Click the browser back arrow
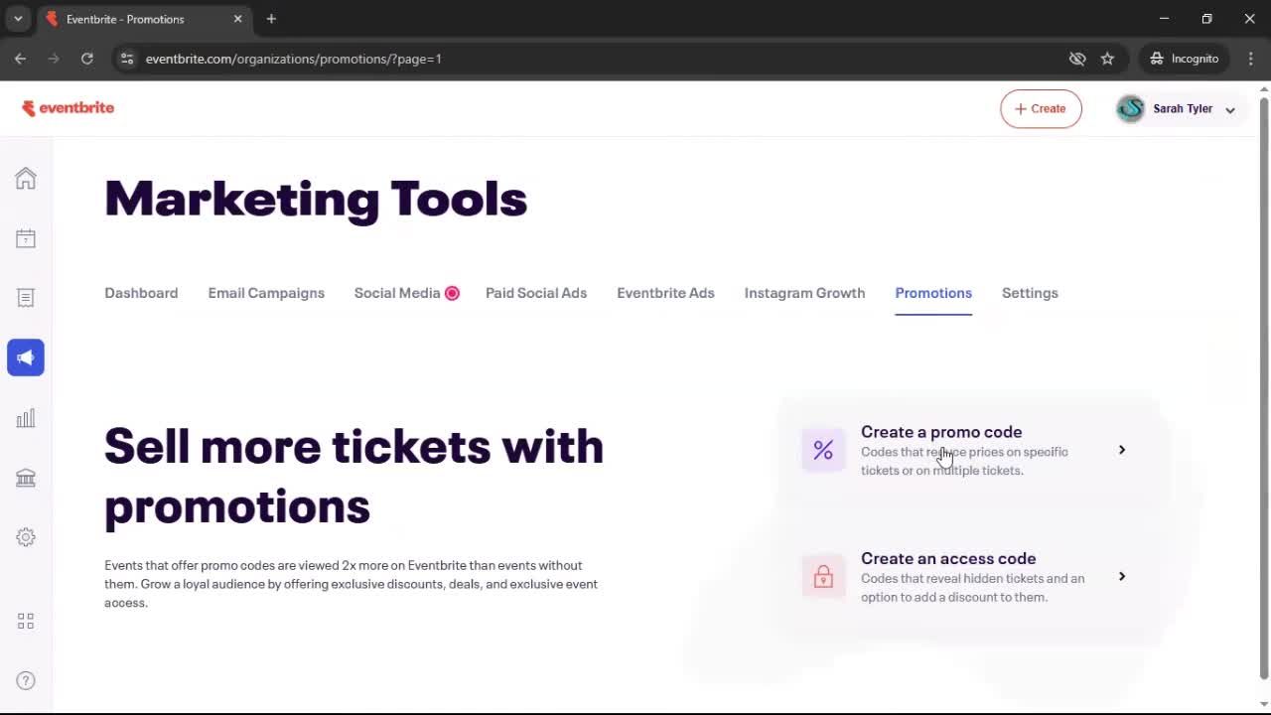The height and width of the screenshot is (715, 1271). 20,59
